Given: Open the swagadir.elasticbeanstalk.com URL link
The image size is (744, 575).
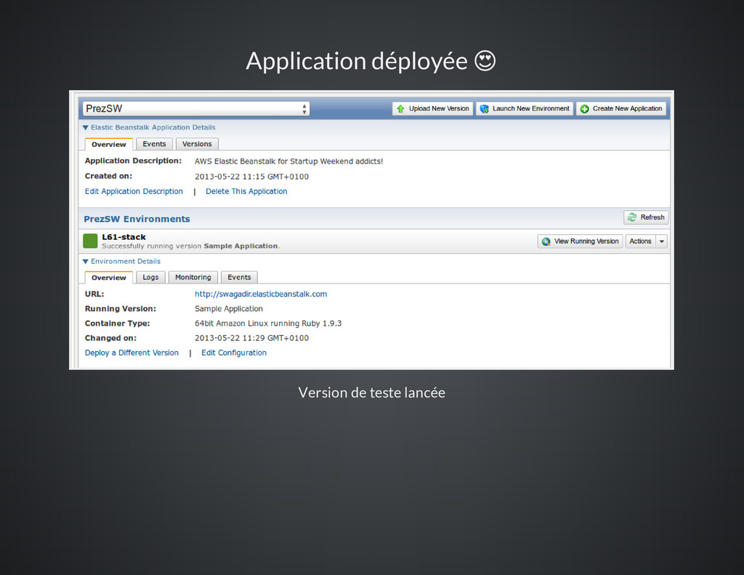Looking at the screenshot, I should tap(261, 294).
